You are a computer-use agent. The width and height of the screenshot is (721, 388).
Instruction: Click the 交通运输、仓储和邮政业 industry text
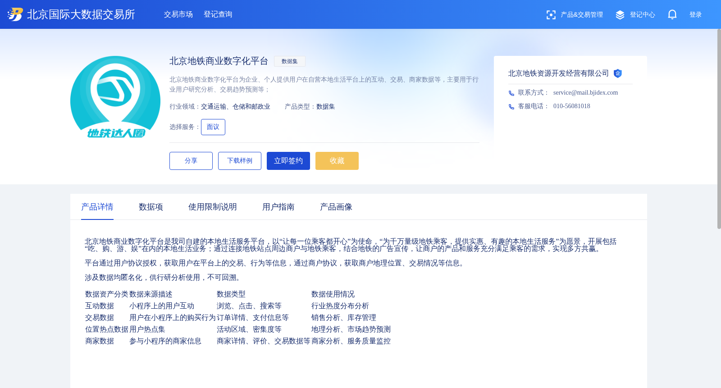pyautogui.click(x=236, y=107)
